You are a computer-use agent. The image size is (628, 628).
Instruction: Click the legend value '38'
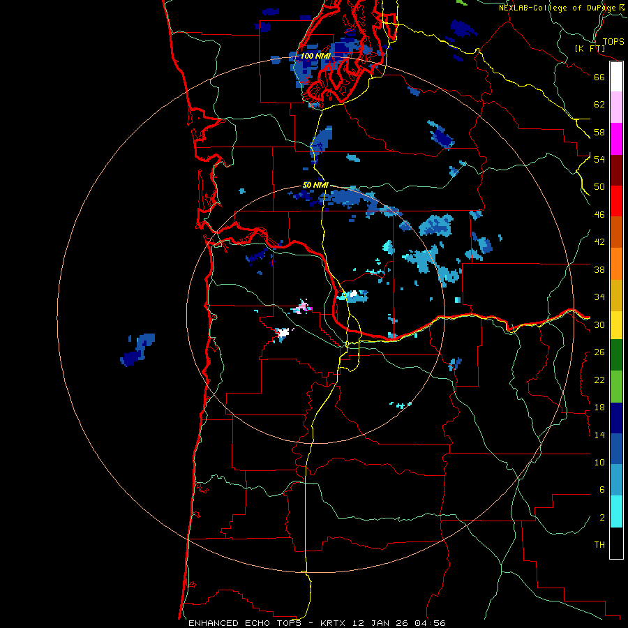pyautogui.click(x=599, y=269)
